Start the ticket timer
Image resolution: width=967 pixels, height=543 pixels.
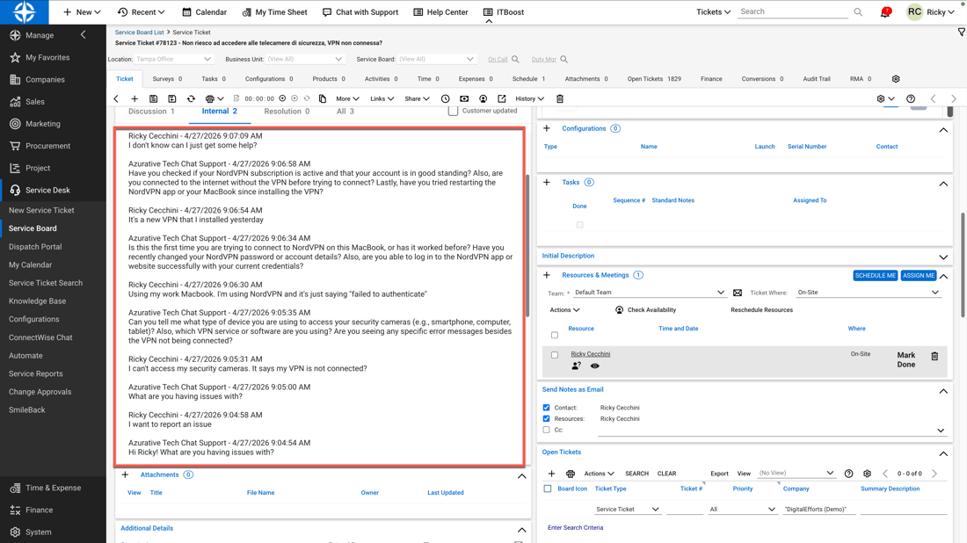click(x=283, y=99)
